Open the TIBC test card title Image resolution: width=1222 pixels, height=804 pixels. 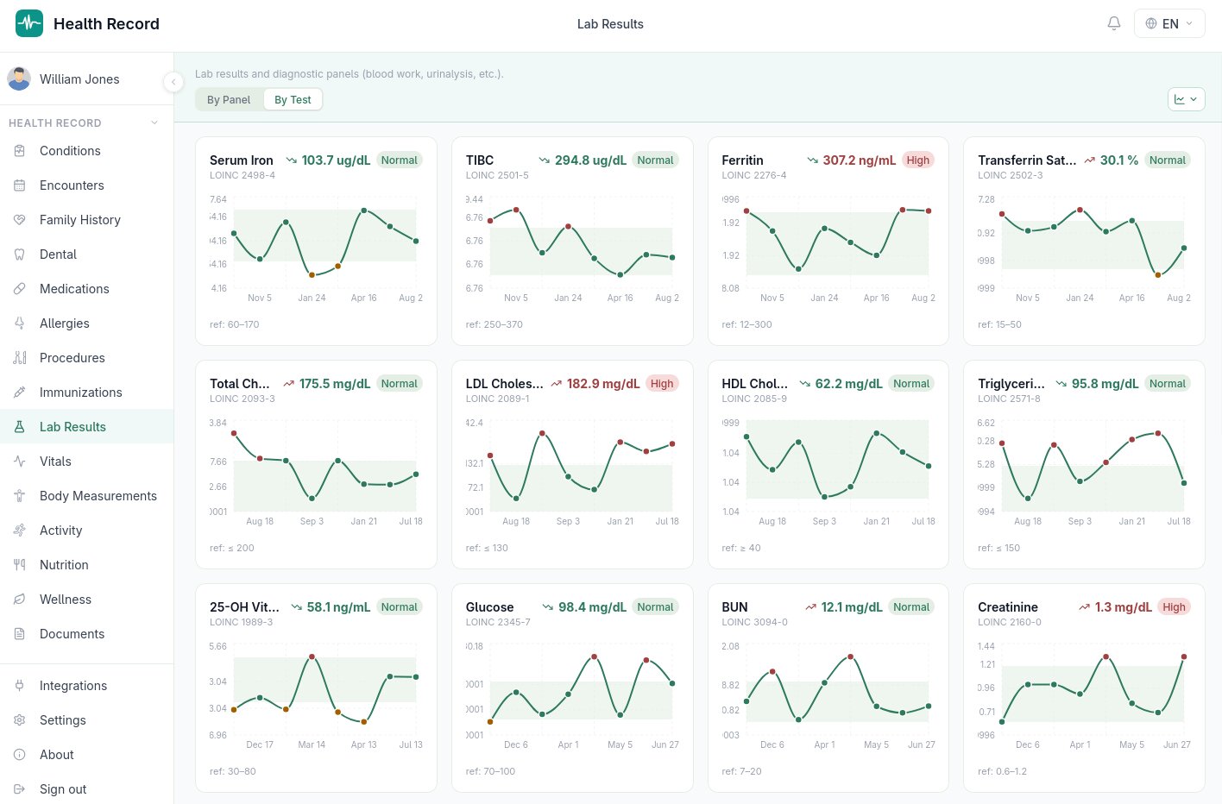[480, 160]
